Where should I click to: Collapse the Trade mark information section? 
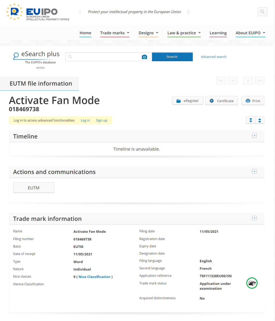tap(254, 218)
